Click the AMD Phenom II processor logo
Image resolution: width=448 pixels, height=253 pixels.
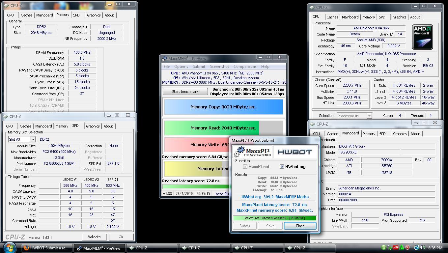point(422,37)
